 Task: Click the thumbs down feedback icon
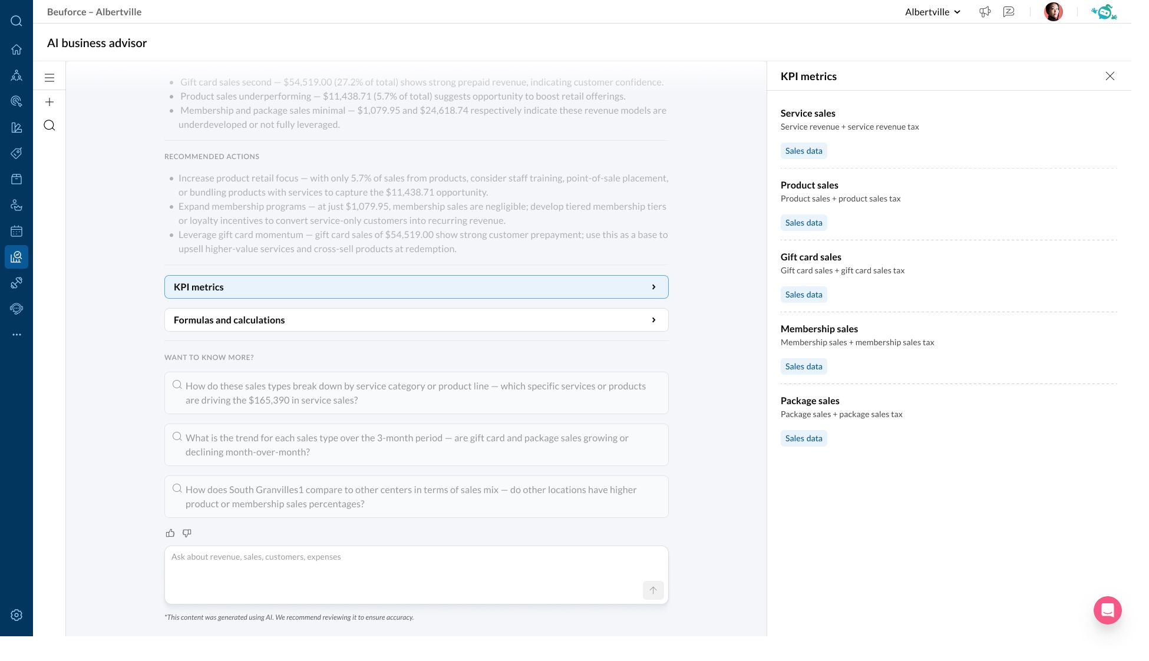click(x=187, y=533)
